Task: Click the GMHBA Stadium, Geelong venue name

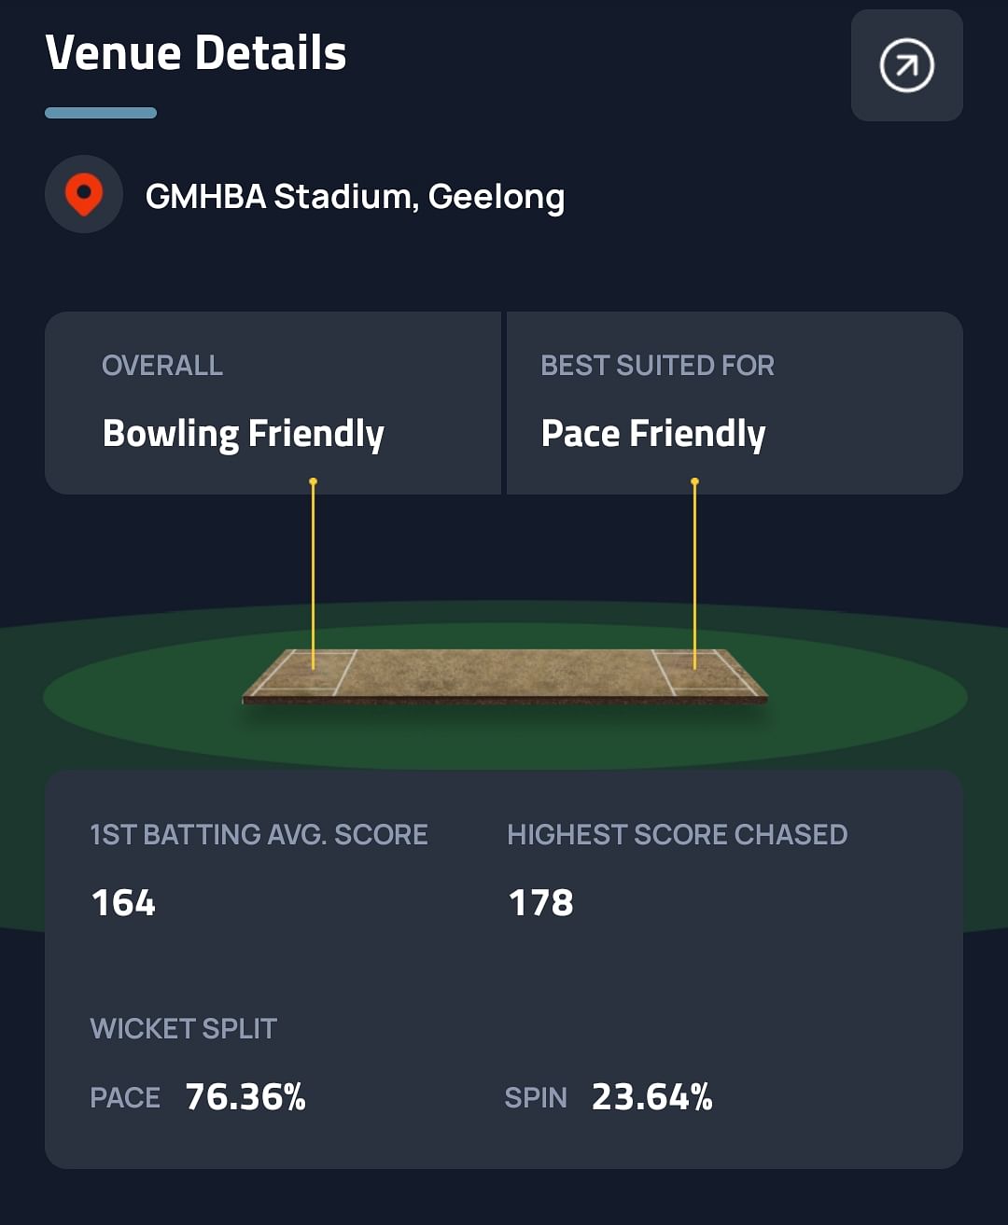Action: (x=355, y=197)
